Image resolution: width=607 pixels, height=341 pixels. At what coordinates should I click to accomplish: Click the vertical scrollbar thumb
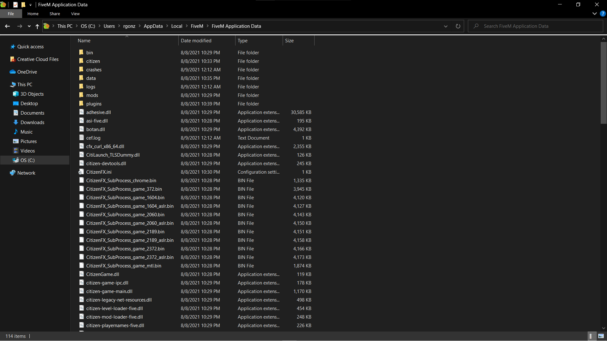(x=604, y=83)
